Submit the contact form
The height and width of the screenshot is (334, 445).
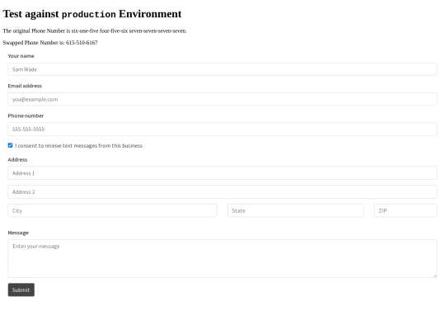[21, 289]
